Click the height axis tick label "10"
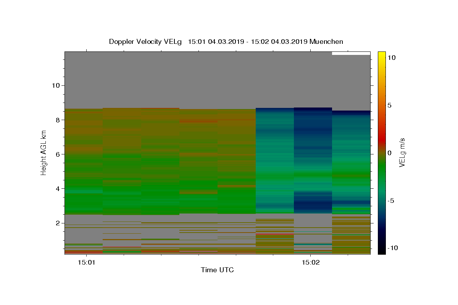 pos(55,85)
